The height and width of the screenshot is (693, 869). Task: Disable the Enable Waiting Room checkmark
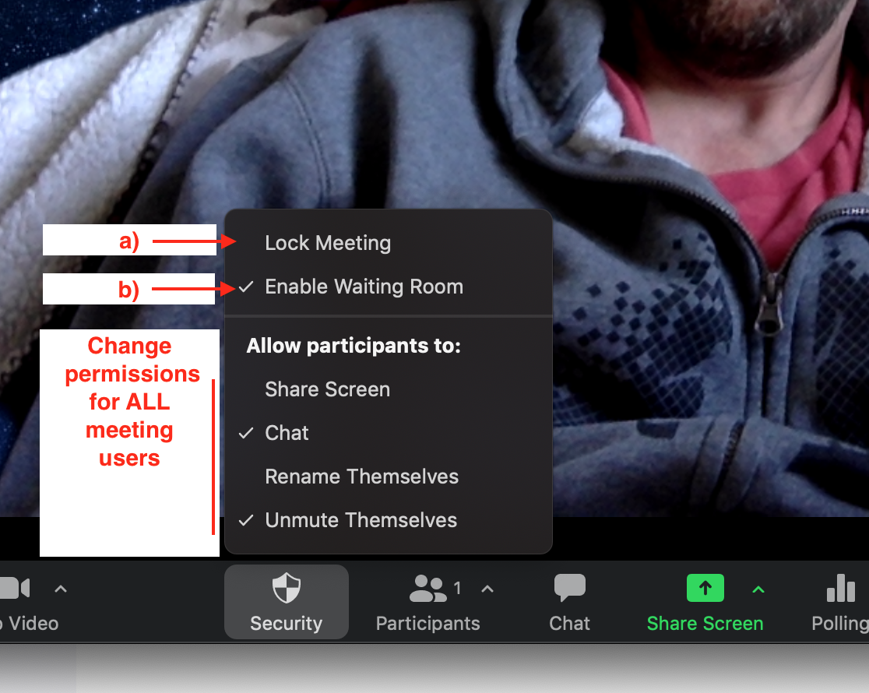245,287
